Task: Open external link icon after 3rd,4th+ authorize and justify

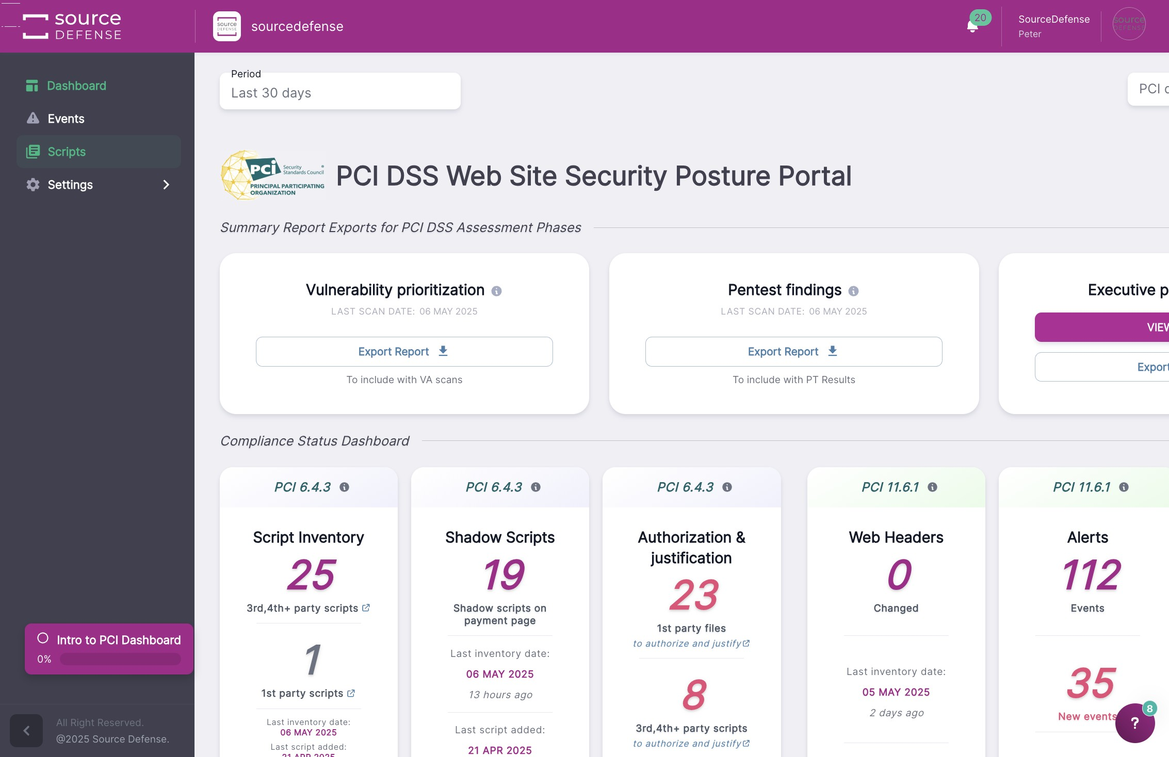Action: pyautogui.click(x=746, y=744)
